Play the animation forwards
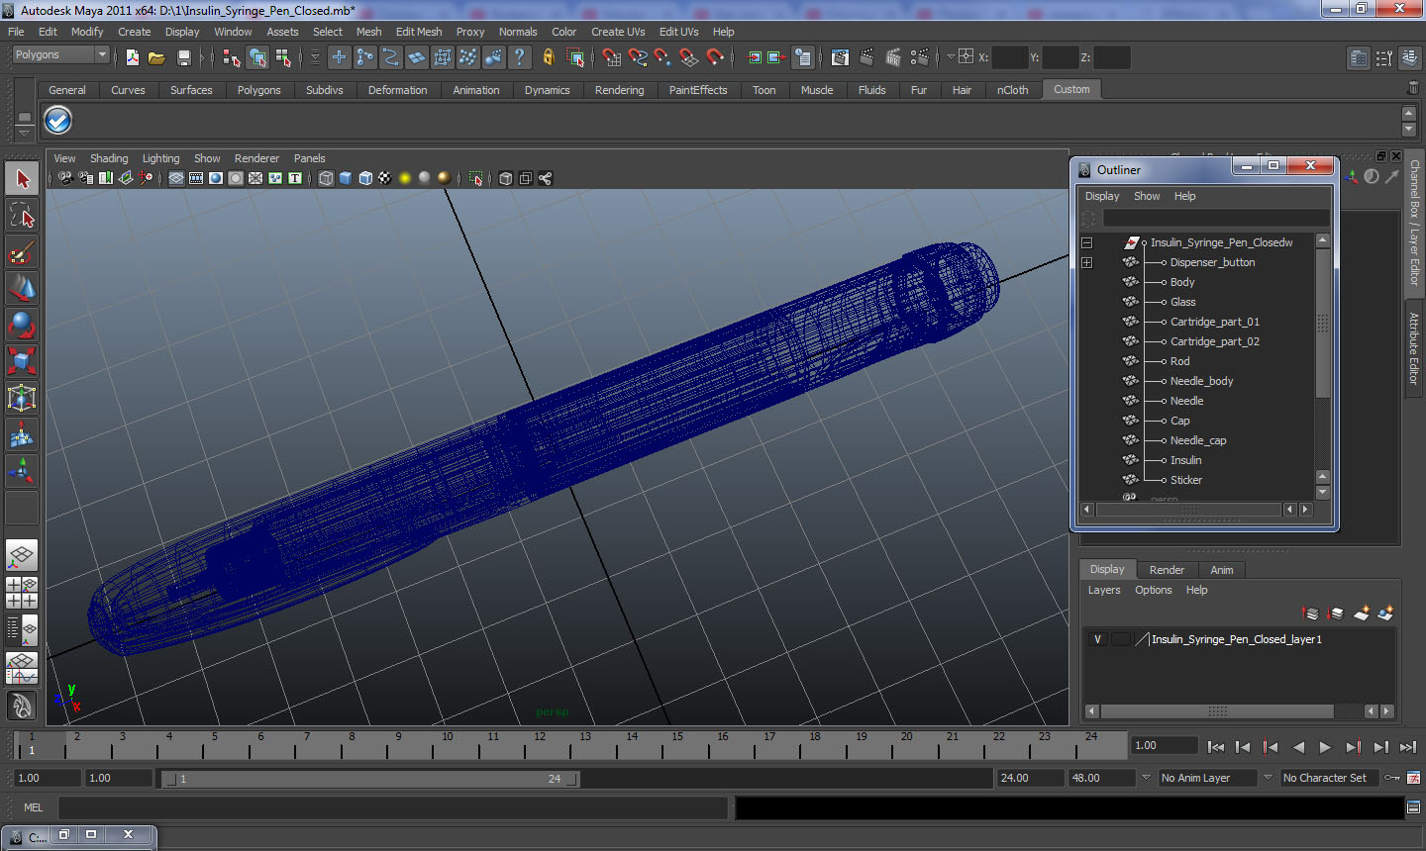Image resolution: width=1426 pixels, height=851 pixels. click(x=1326, y=747)
